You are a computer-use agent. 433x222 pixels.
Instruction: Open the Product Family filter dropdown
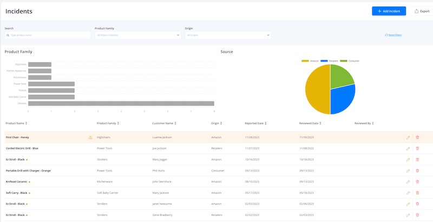137,35
